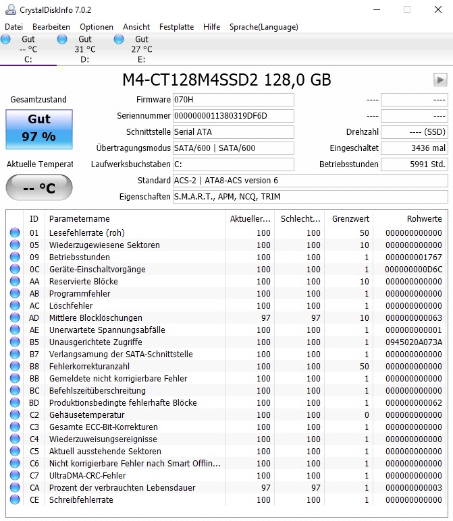Select Produktionsbedingte fehlerhafte Blöcke parameter
Viewport: 453px width, 521px height.
coord(123,402)
